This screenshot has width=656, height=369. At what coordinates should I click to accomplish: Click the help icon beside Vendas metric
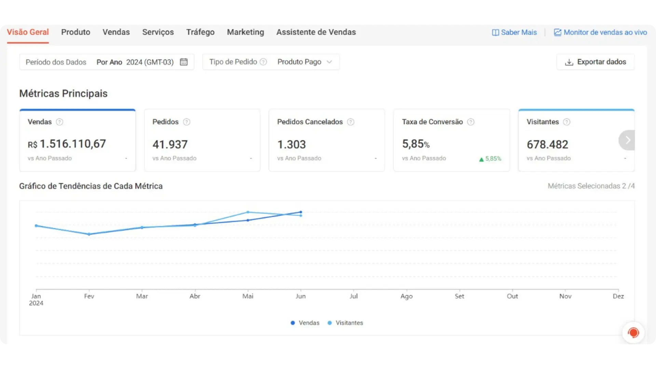coord(59,122)
